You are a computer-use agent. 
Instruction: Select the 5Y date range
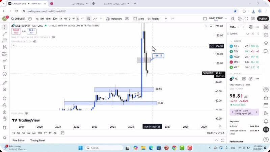pyautogui.click(x=50, y=133)
